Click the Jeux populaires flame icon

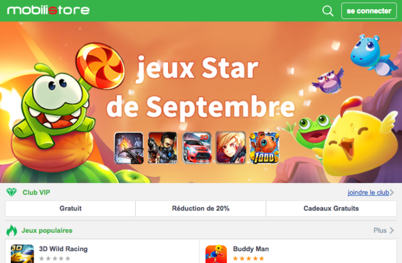[x=11, y=230]
